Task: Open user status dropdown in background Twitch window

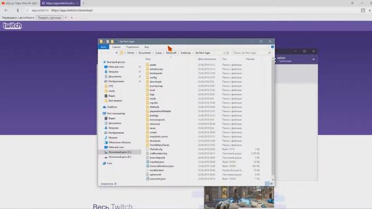Action: point(313,59)
